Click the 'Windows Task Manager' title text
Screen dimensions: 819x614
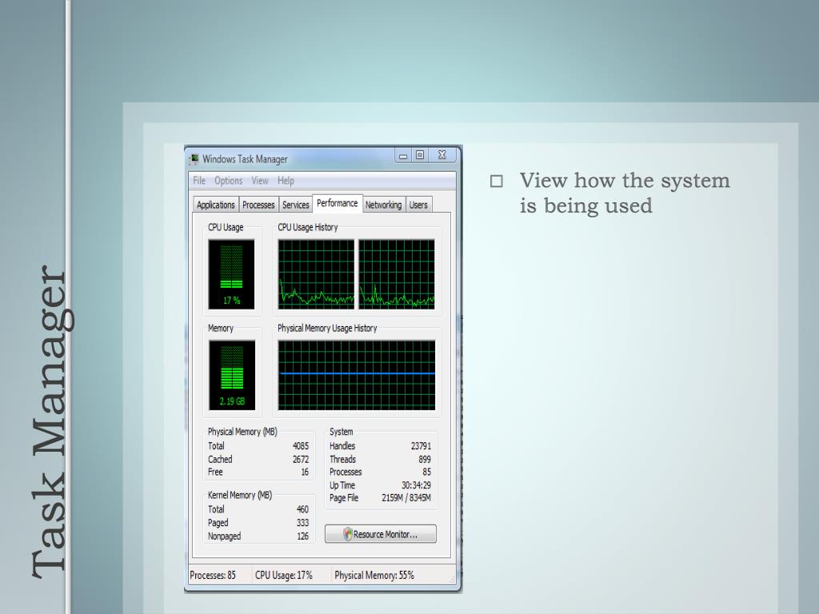pos(245,159)
